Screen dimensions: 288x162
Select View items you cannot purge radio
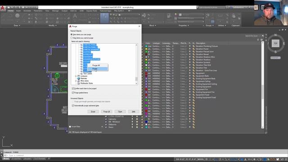pos(72,38)
